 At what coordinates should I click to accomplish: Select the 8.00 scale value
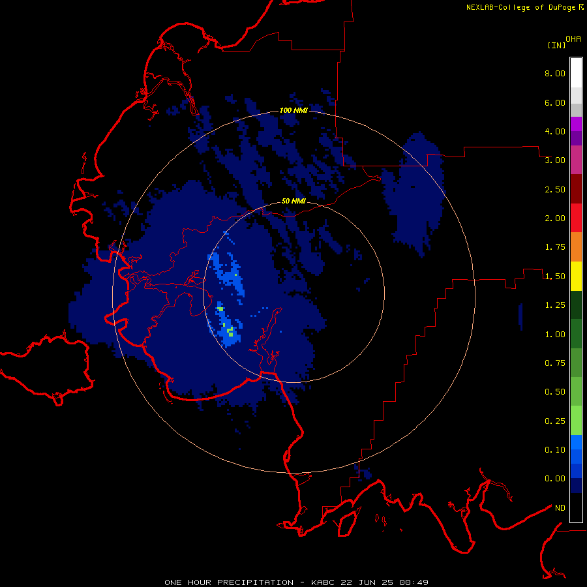[555, 73]
